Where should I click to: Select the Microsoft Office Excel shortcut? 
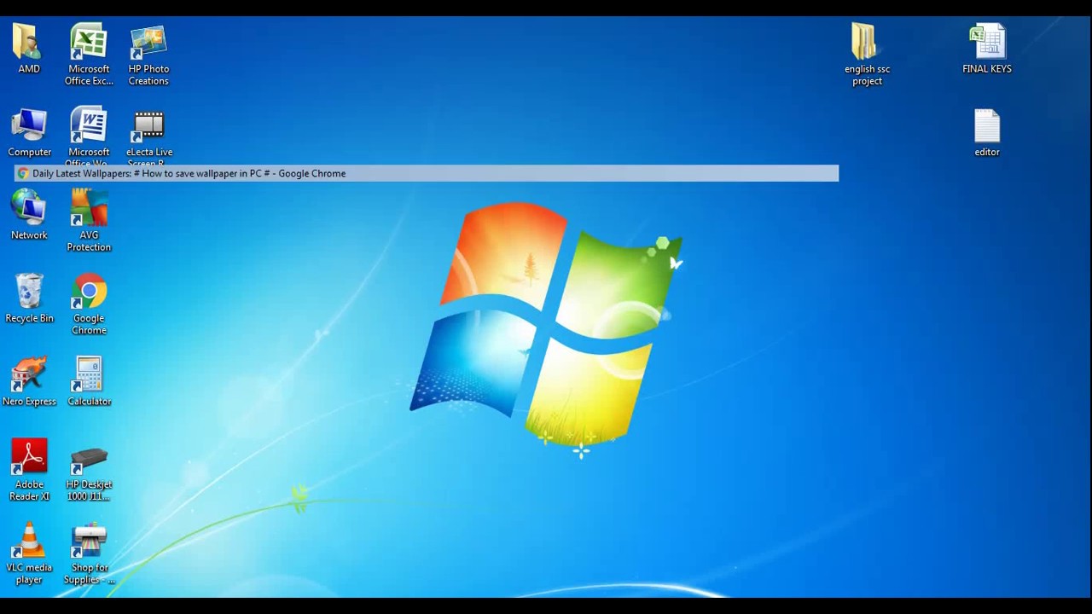(89, 54)
